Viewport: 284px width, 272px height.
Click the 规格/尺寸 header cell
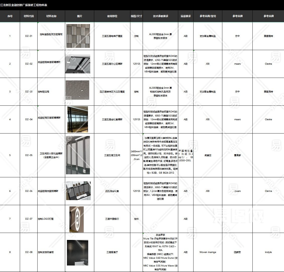pos(136,16)
